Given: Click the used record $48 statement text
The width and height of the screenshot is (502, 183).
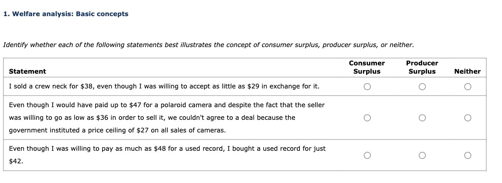Looking at the screenshot, I should point(167,149).
